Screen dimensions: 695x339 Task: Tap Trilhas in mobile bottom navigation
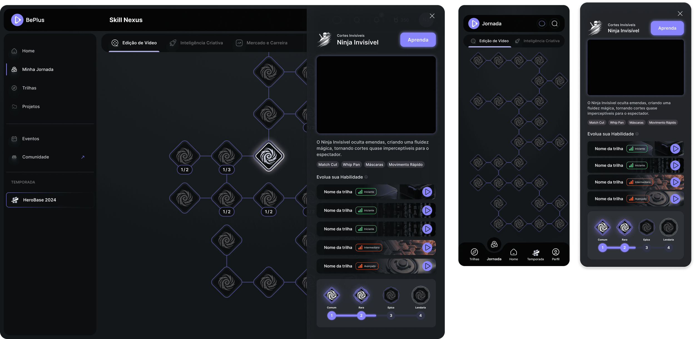[x=474, y=255]
